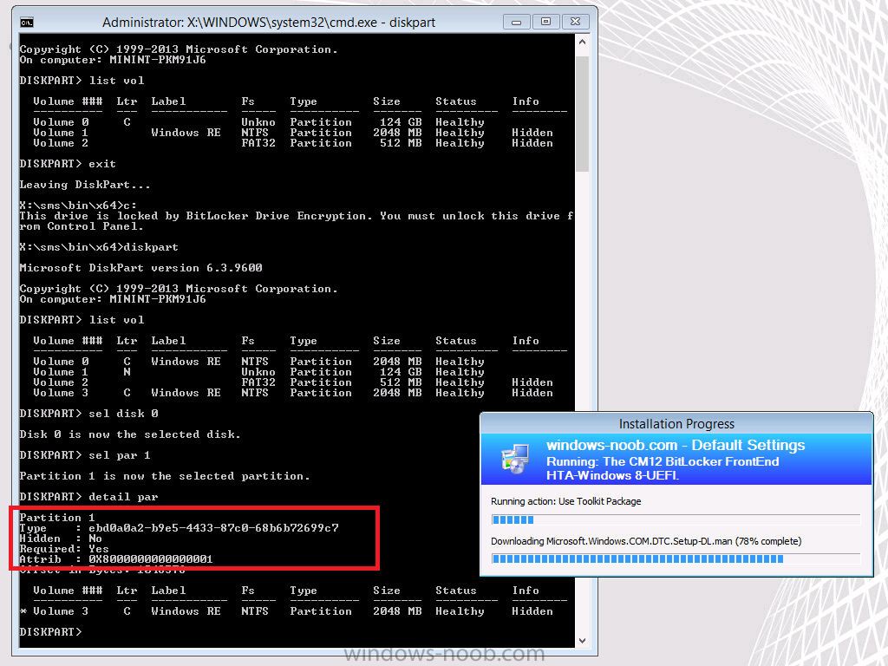Viewport: 888px width, 666px height.
Task: Click the 'DISKPART> sel disk 0' command
Action: point(89,414)
